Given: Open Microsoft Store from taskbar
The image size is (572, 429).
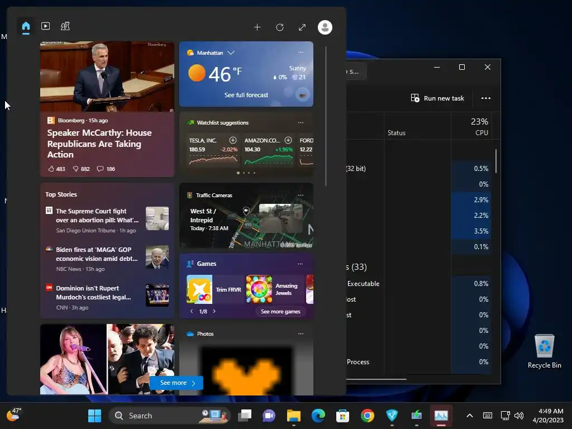Looking at the screenshot, I should (342, 416).
